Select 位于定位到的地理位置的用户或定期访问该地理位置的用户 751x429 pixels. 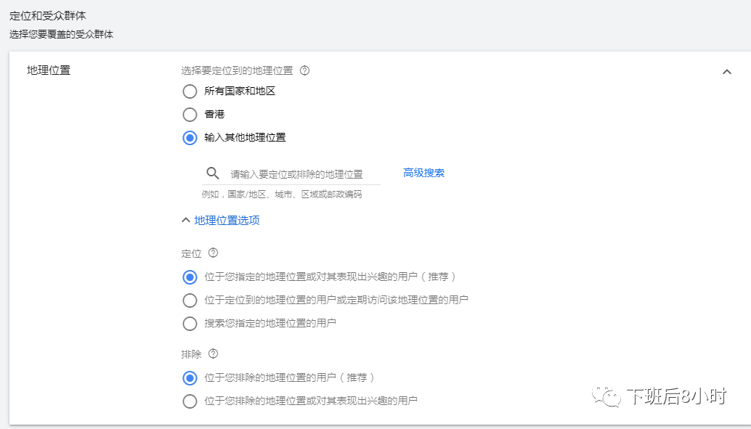(x=190, y=300)
